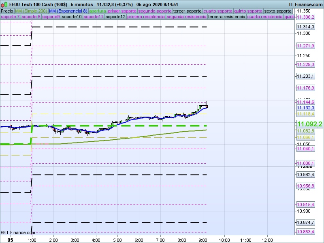Click the apertura indicator label

(98, 11)
